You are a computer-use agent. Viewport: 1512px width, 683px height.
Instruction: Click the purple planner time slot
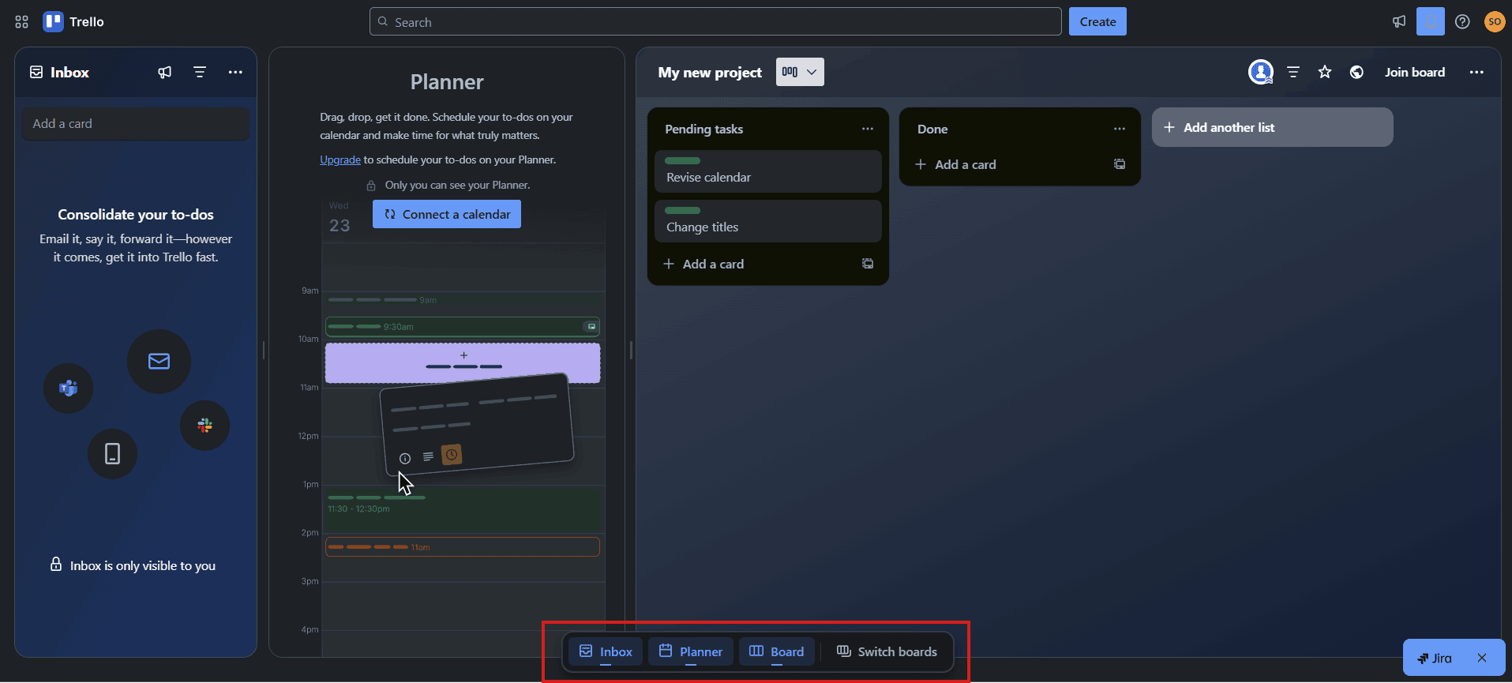click(463, 363)
